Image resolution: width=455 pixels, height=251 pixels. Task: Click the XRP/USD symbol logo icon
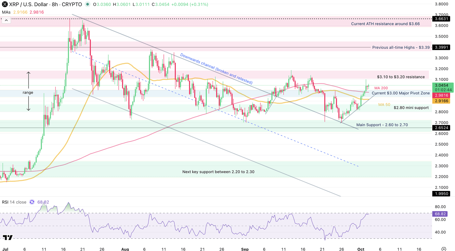click(5, 5)
